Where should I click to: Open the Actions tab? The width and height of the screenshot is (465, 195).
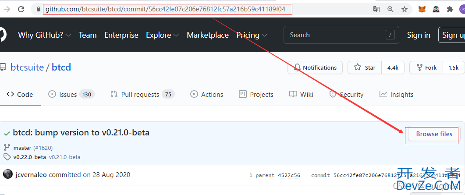[207, 95]
